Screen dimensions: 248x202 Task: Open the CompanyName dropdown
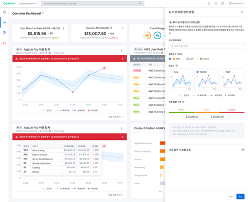[x=28, y=4]
